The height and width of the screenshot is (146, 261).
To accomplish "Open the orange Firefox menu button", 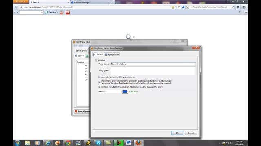I will pyautogui.click(x=21, y=2).
